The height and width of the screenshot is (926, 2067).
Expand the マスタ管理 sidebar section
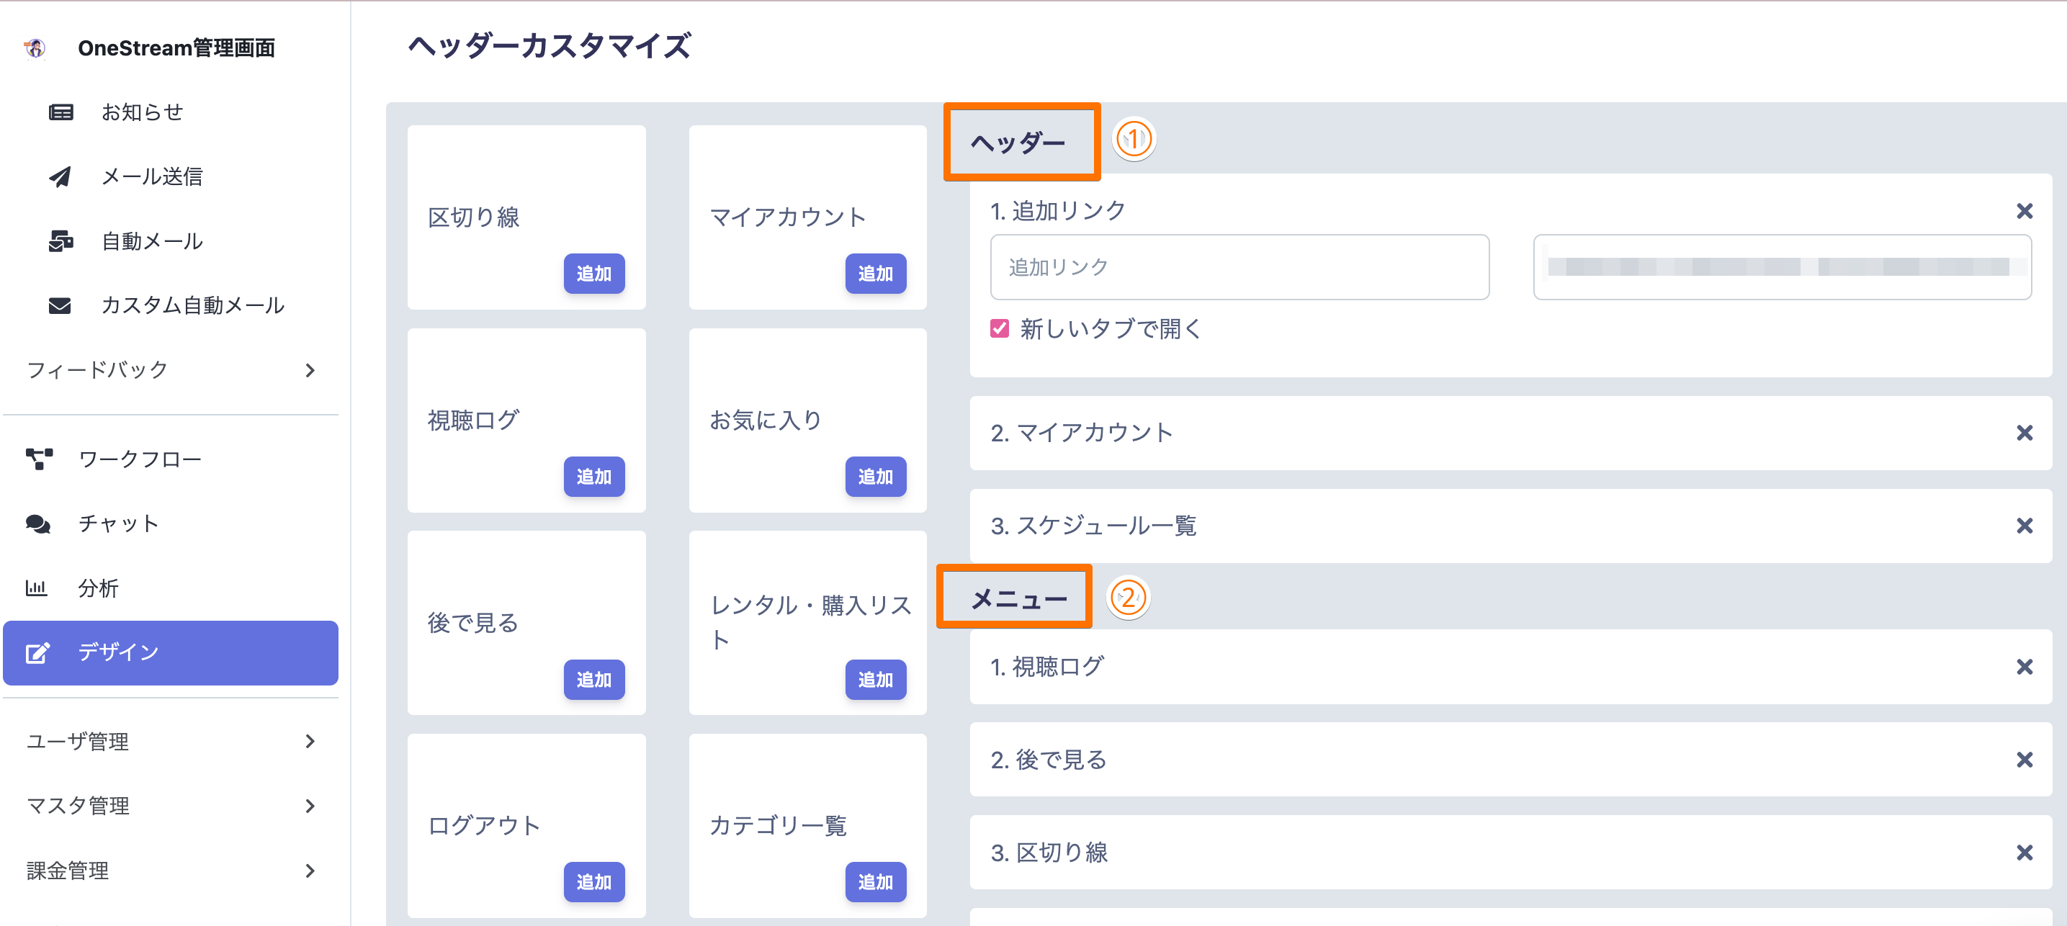pos(310,806)
